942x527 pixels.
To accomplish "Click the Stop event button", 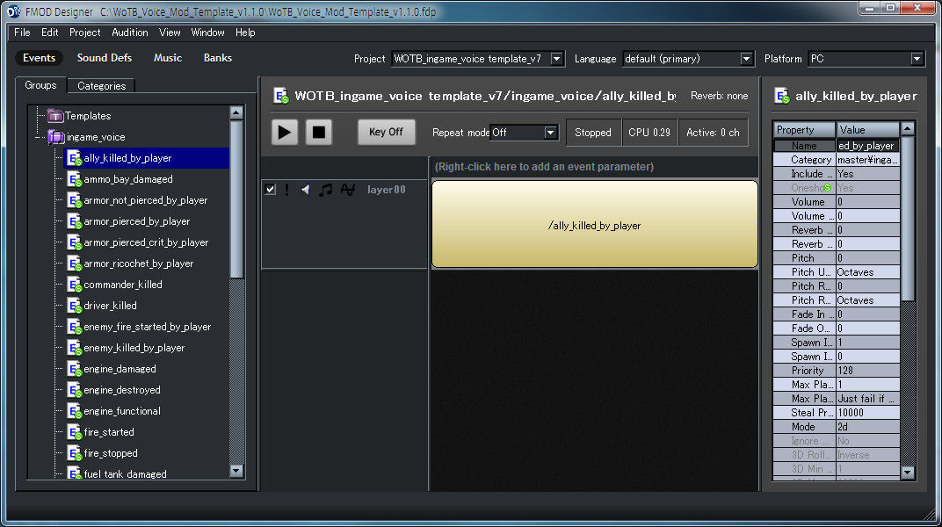I will pos(318,132).
